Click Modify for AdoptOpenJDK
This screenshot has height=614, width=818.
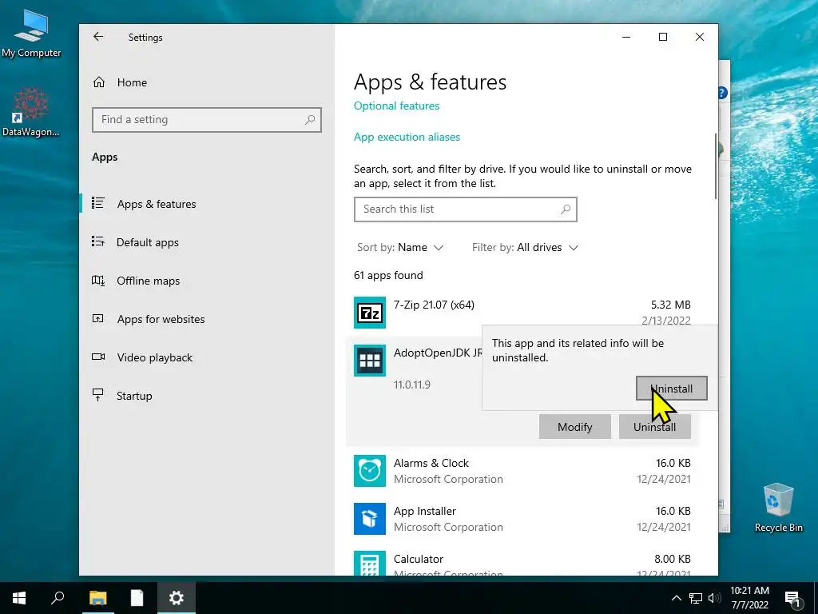click(575, 427)
